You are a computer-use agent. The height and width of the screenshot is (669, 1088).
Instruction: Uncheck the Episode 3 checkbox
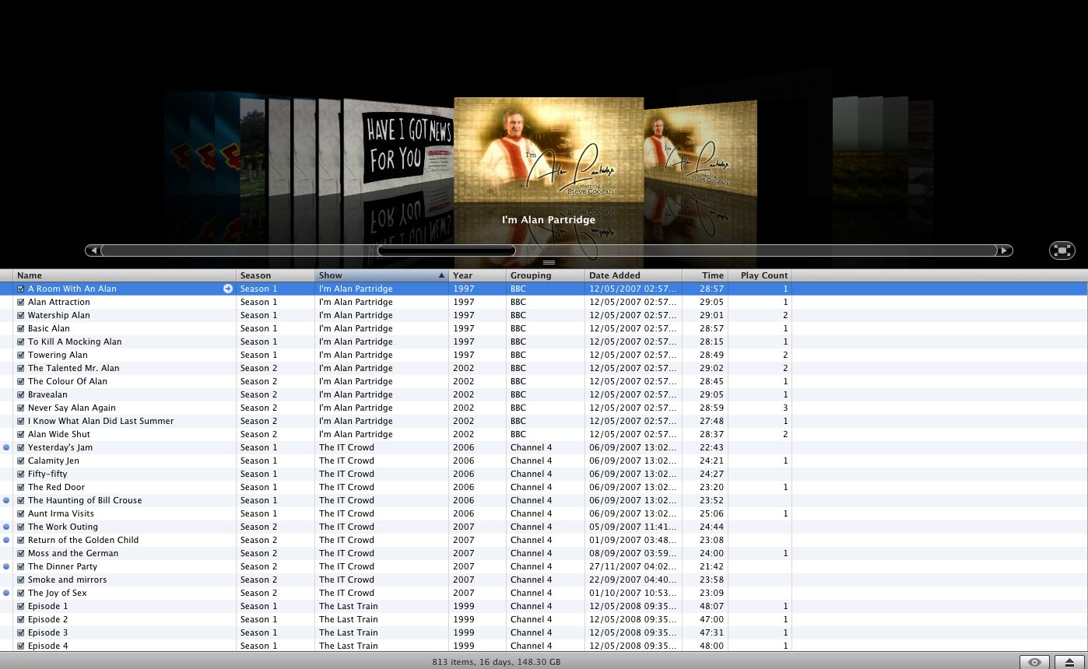(21, 632)
